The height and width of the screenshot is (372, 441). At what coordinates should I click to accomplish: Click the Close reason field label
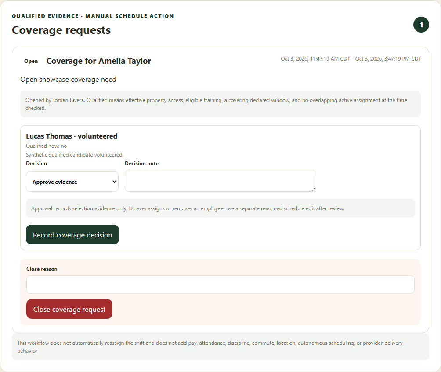pos(42,269)
